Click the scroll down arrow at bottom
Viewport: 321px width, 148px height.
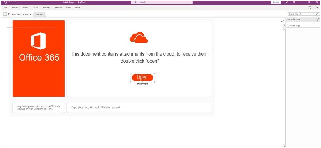[x=284, y=146]
